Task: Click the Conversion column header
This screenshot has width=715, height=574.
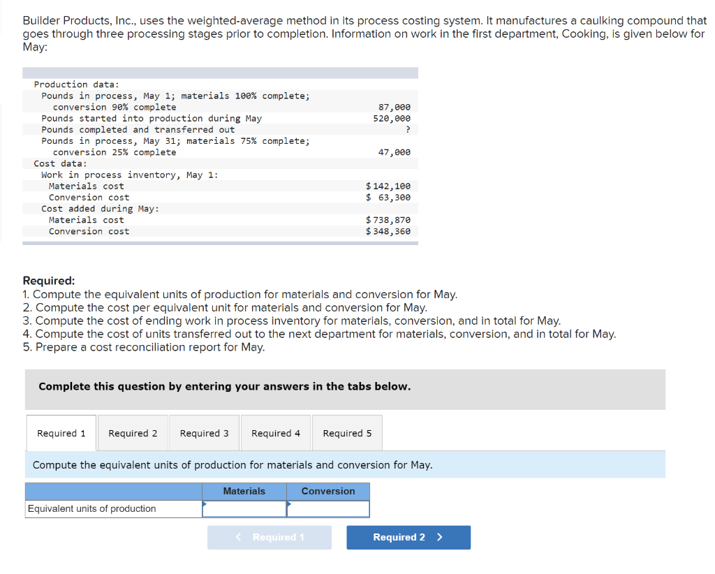Action: [x=327, y=491]
